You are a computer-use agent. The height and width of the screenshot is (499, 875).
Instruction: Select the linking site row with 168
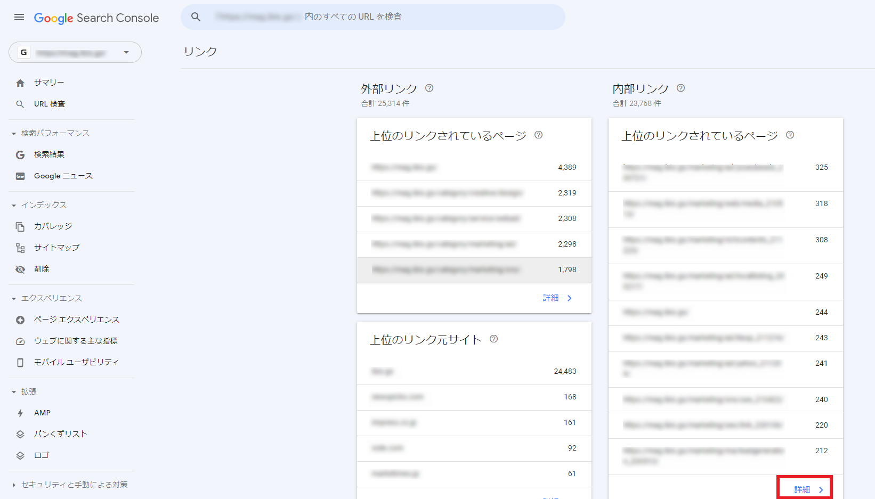474,397
